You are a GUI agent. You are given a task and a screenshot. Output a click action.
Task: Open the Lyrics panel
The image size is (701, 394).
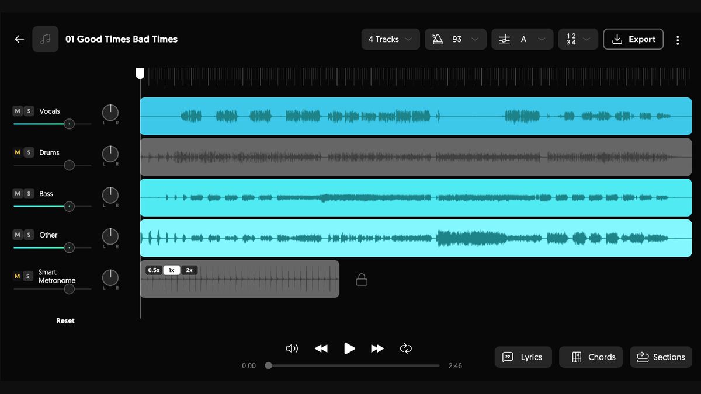(x=523, y=357)
